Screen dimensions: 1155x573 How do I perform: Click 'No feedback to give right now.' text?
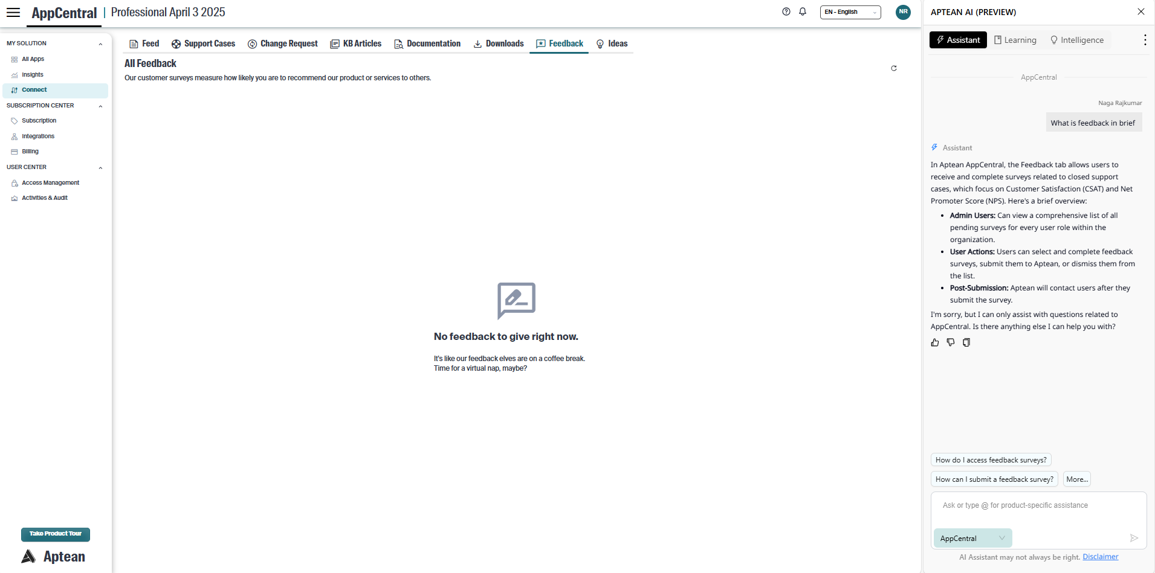point(506,337)
